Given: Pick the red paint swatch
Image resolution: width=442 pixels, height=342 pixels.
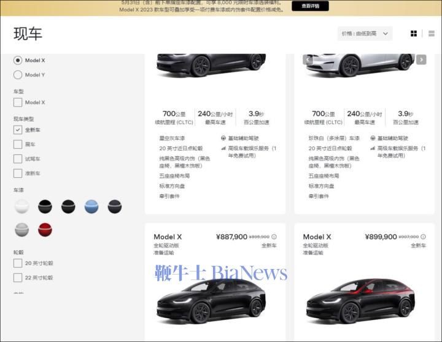Looking at the screenshot, I should coord(45,230).
